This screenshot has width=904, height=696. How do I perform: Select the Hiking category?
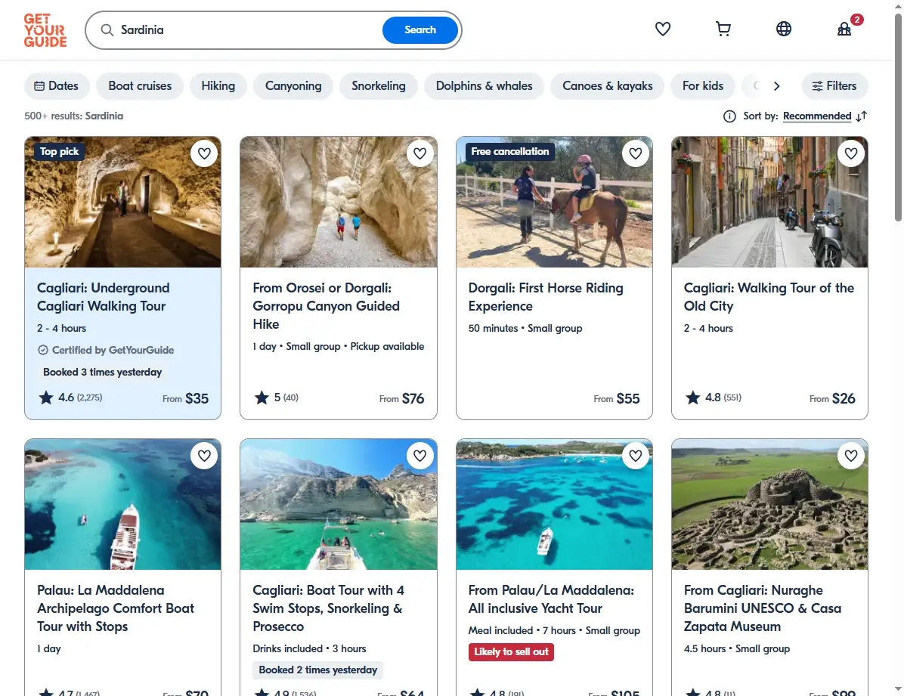(218, 86)
